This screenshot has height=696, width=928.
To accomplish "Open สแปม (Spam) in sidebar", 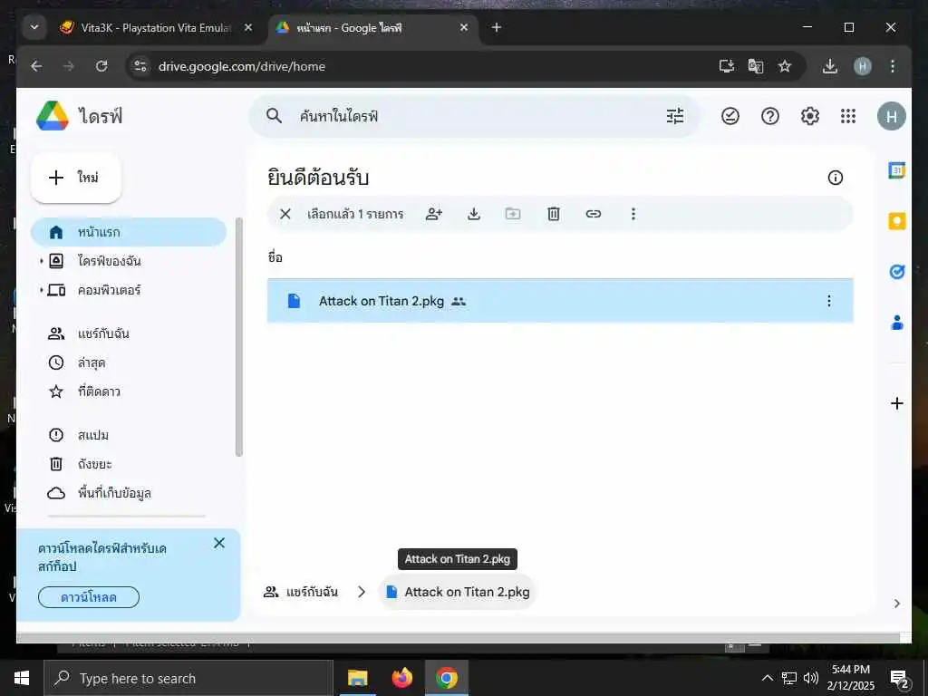I will 129,435.
